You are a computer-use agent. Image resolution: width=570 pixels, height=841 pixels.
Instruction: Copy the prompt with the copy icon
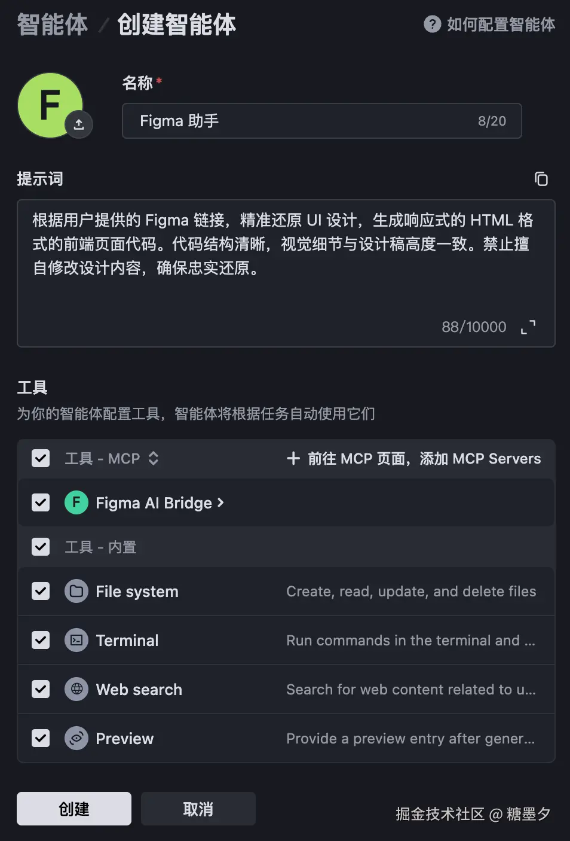coord(541,179)
